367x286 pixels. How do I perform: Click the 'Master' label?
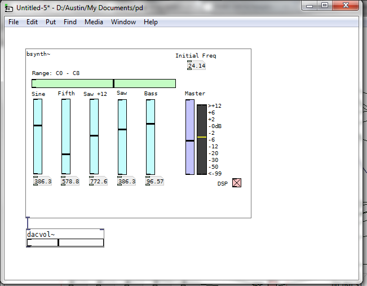194,94
